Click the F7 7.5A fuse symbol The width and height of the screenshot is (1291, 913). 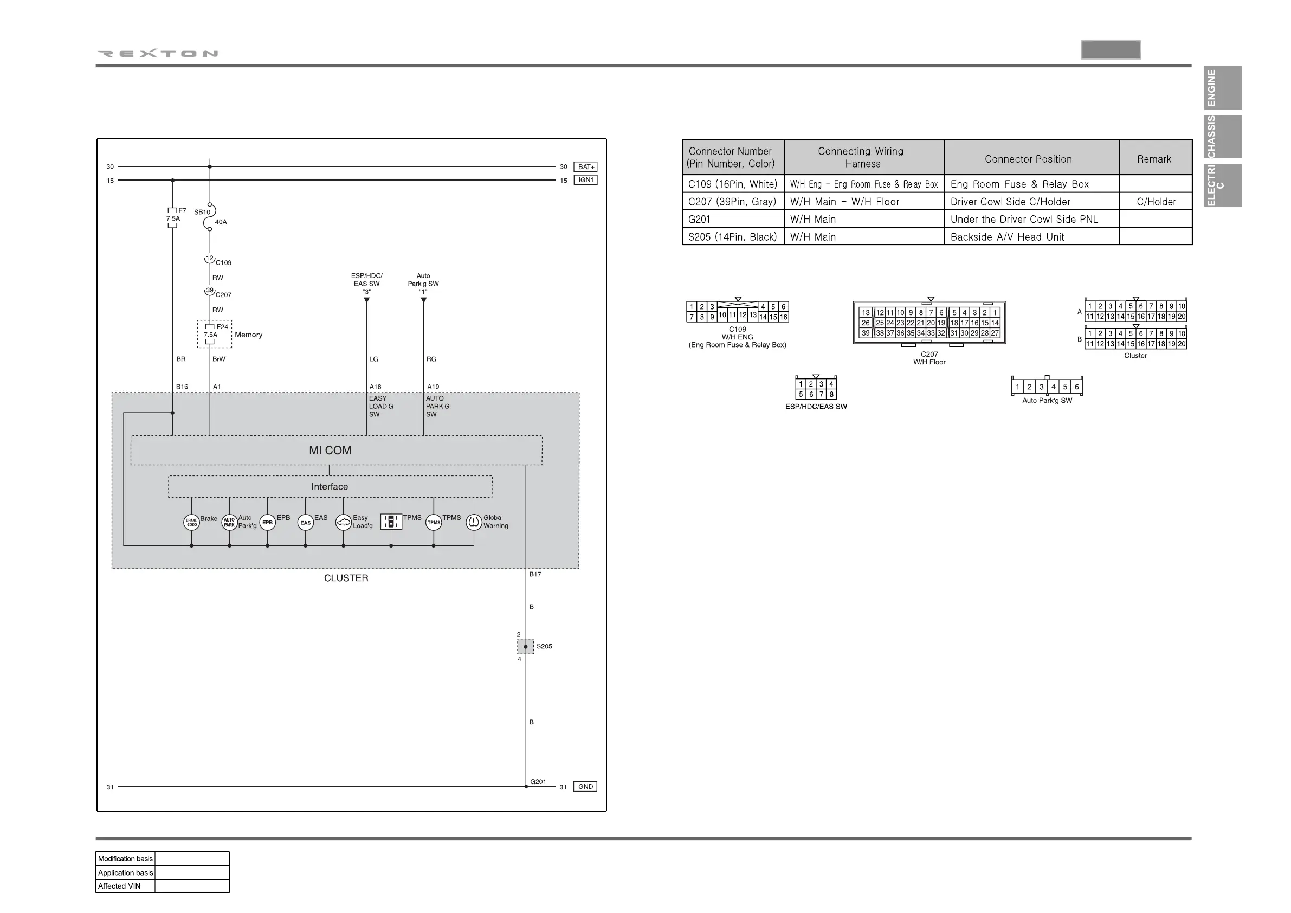point(172,218)
